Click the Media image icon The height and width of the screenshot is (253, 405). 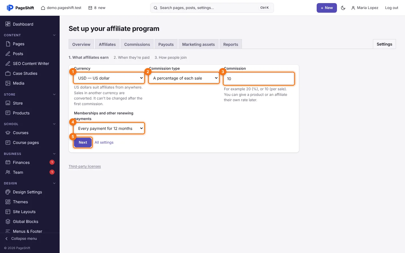click(x=8, y=83)
